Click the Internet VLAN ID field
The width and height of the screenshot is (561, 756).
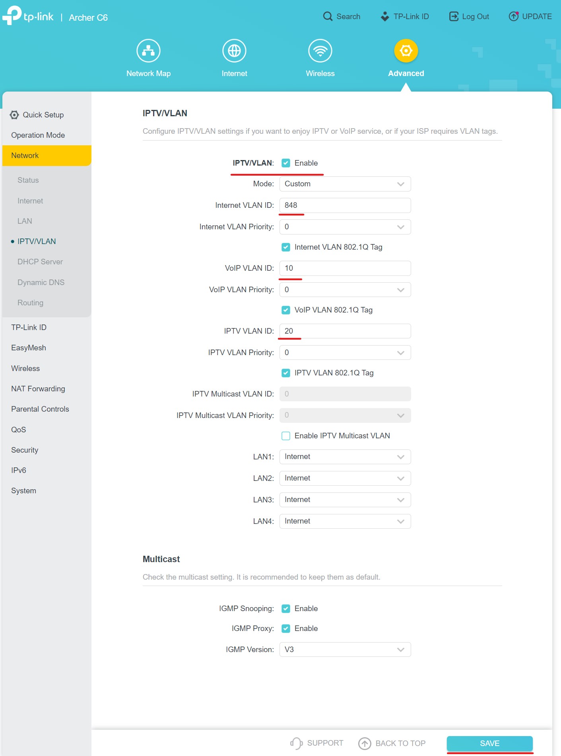(x=345, y=205)
